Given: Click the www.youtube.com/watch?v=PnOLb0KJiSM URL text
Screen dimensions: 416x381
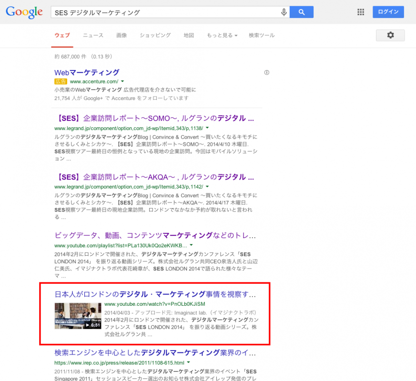Looking at the screenshot, I should pyautogui.click(x=155, y=304).
